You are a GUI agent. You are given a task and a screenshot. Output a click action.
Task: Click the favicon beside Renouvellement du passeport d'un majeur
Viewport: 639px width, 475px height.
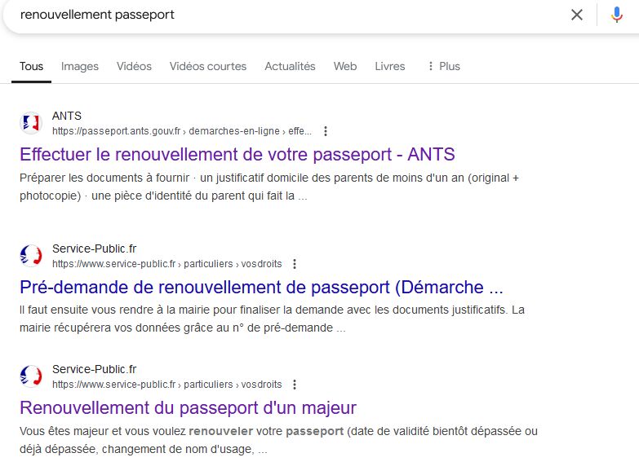pos(31,376)
